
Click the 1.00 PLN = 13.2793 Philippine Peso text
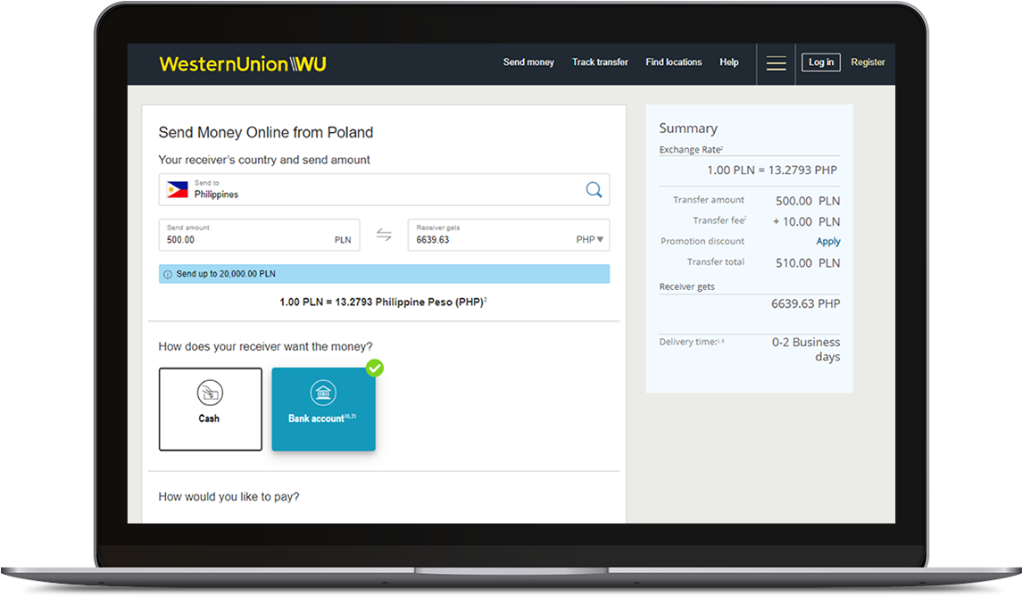click(383, 302)
